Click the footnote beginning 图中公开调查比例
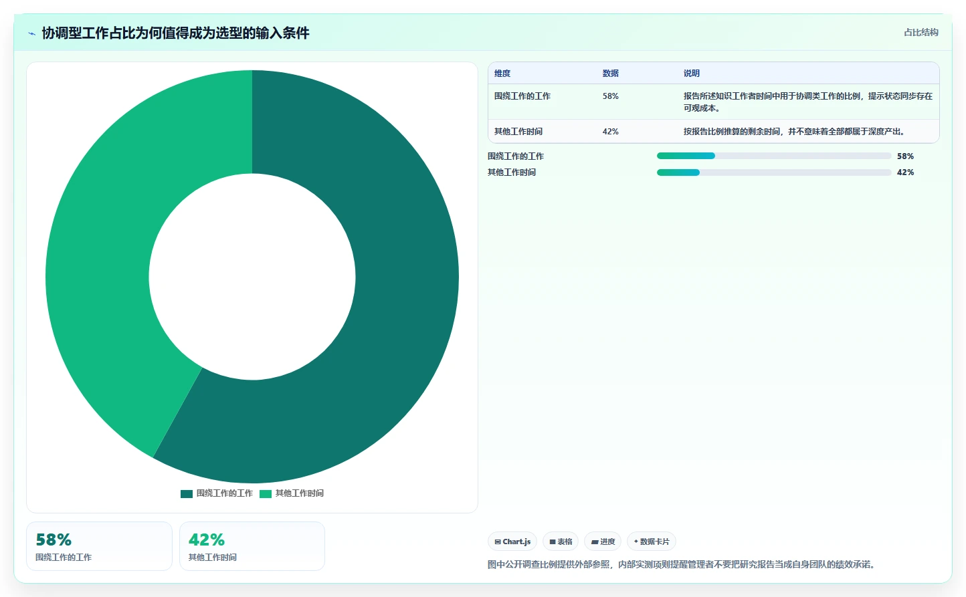Screen dimensions: 966x597 [683, 564]
